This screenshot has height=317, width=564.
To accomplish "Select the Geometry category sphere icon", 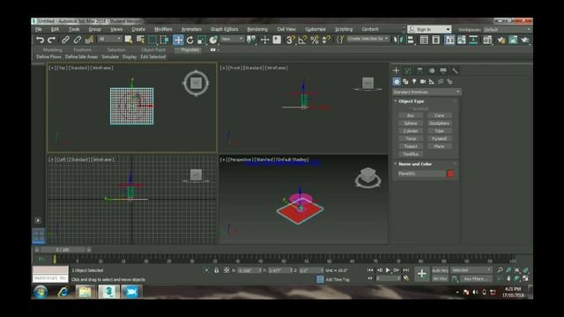I will coord(397,82).
